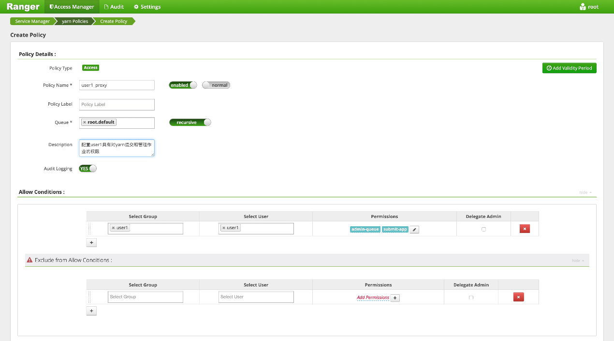Toggle the policy enabled switch

(x=183, y=85)
